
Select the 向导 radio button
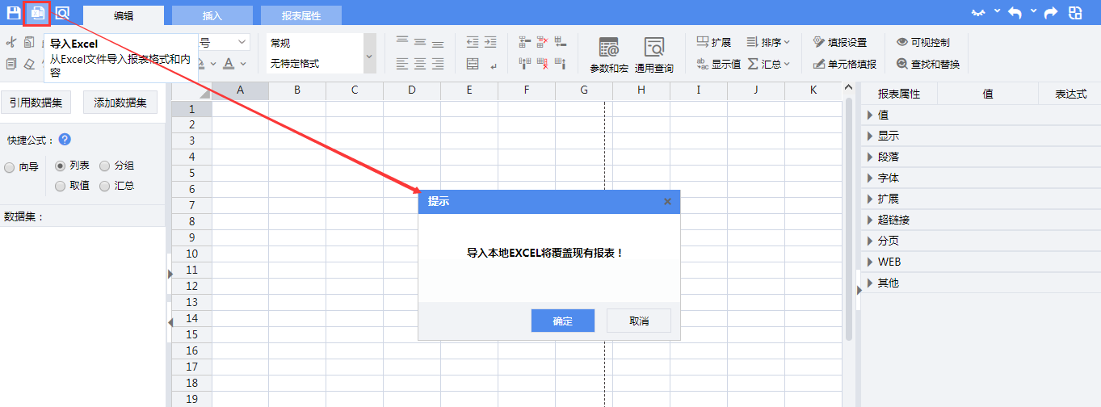tap(10, 167)
